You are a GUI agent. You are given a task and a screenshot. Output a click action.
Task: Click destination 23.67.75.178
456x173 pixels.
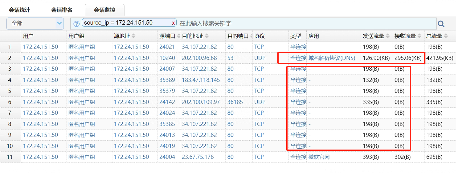pyautogui.click(x=198, y=157)
